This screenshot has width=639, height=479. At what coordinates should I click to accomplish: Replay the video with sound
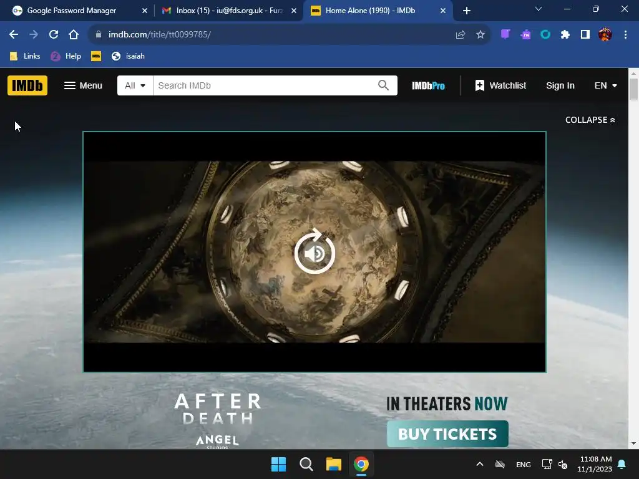tap(315, 252)
